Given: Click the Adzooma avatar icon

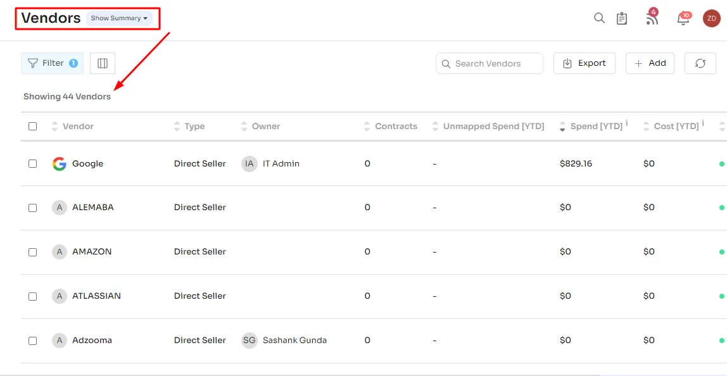Looking at the screenshot, I should (x=59, y=341).
